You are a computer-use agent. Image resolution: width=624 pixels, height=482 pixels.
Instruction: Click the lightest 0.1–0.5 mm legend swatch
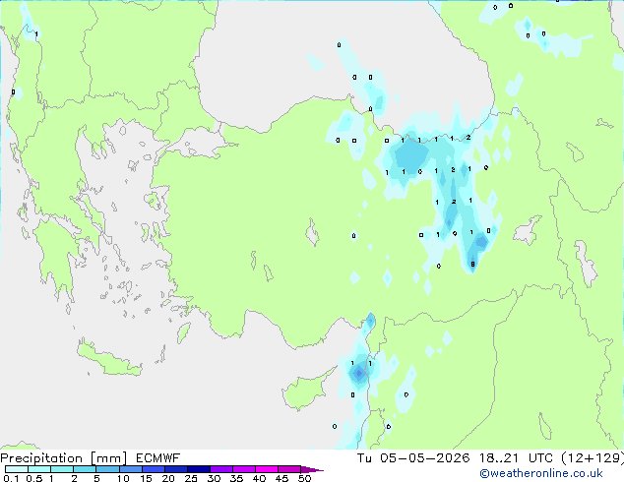pyautogui.click(x=17, y=469)
